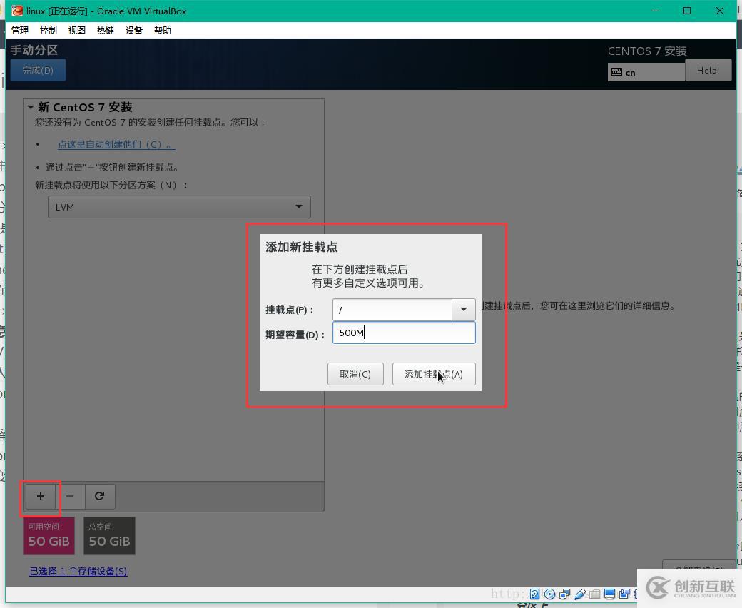
Task: Open the 视图 menu
Action: tap(76, 30)
